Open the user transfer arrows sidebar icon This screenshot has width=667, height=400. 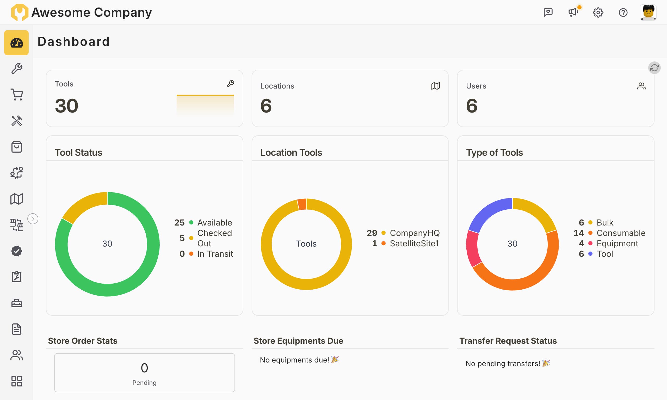coord(16,173)
